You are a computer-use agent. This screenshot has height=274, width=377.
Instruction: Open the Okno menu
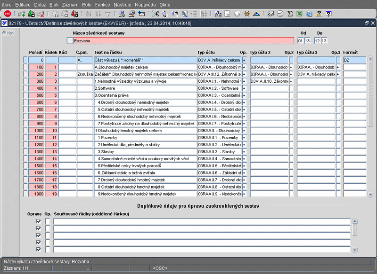click(164, 5)
